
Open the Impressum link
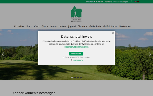click(x=78, y=60)
